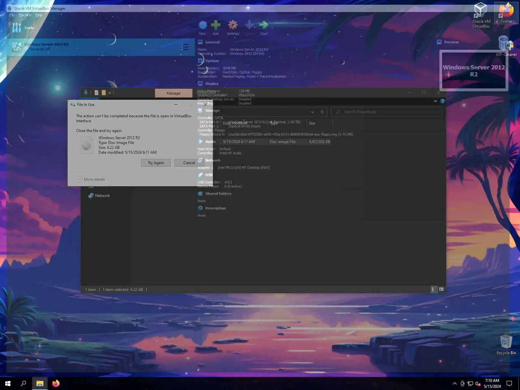Image resolution: width=520 pixels, height=390 pixels.
Task: Open the Firefox desktop shortcut
Action: pos(506,13)
